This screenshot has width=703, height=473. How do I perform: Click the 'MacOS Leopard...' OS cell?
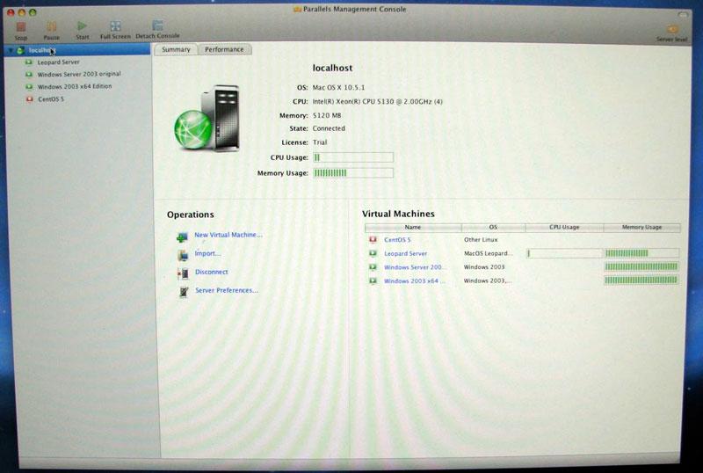point(489,253)
